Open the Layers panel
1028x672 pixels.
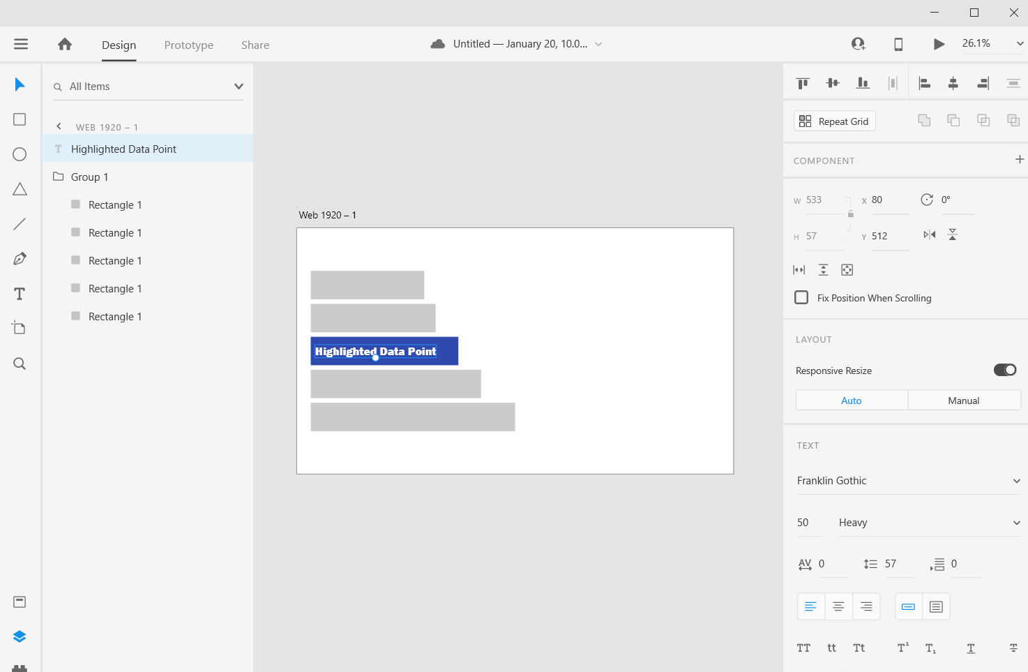(x=20, y=636)
